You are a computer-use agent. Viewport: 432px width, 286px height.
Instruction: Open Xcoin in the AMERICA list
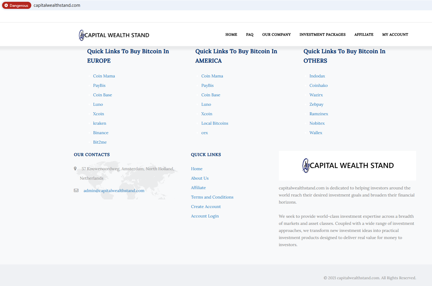pos(207,114)
